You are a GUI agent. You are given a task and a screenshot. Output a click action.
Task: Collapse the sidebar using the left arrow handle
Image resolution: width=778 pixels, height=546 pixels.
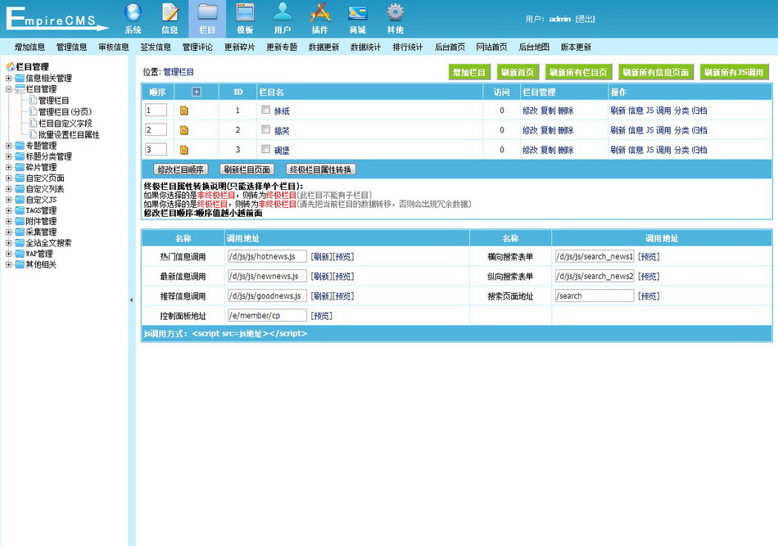click(x=132, y=300)
